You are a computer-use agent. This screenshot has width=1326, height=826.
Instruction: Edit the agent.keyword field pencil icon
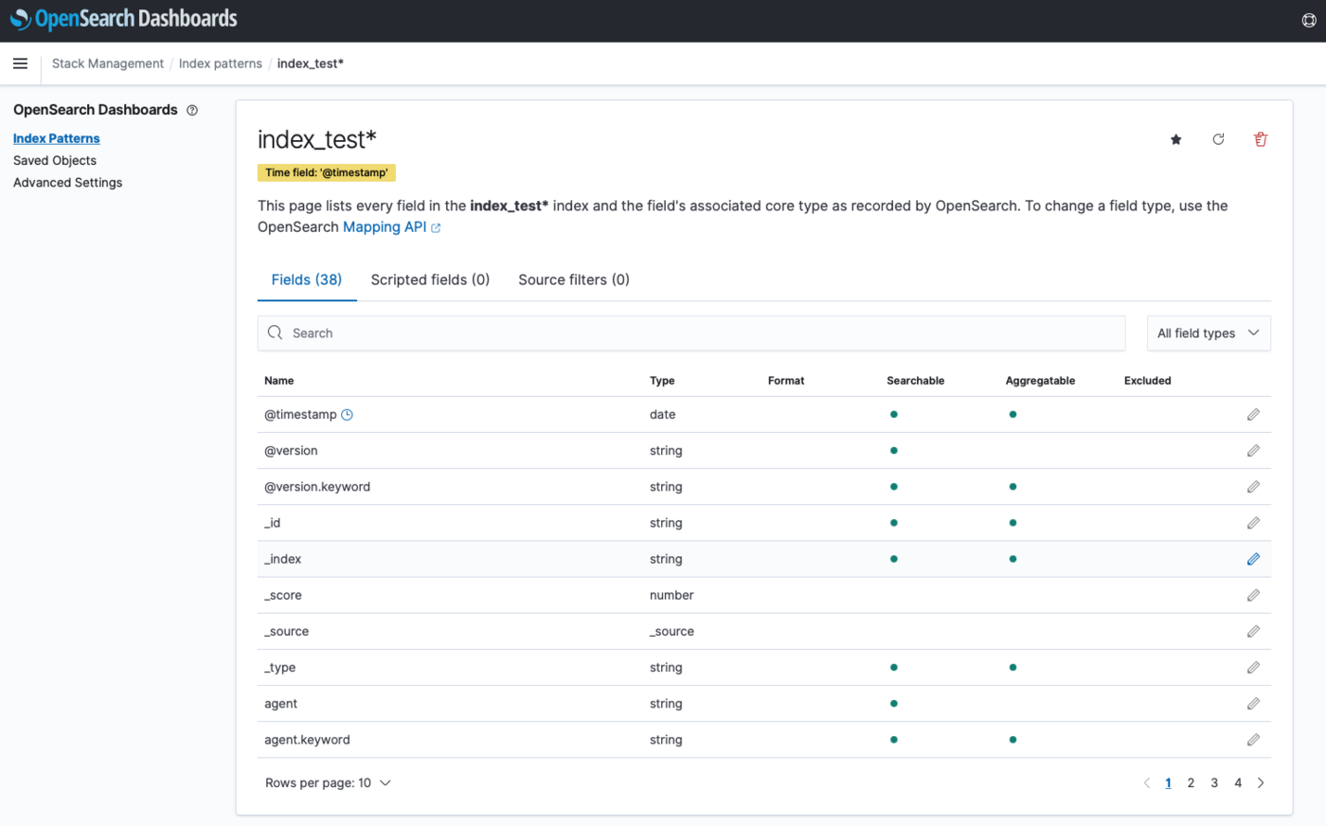[1253, 740]
